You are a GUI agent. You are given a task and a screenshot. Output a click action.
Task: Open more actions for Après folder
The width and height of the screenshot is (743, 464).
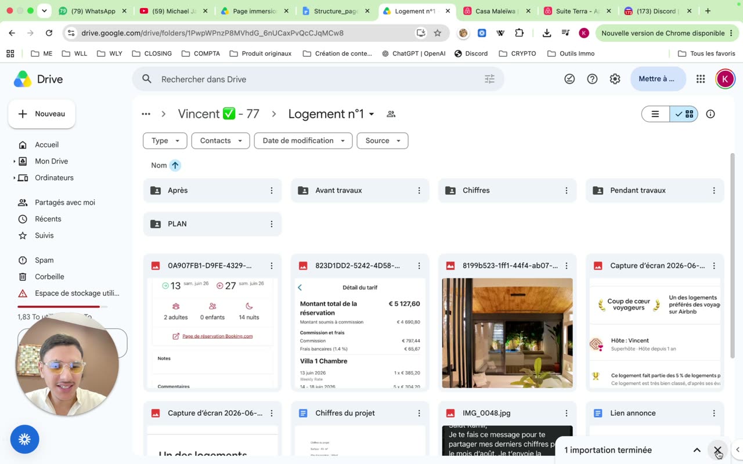271,190
